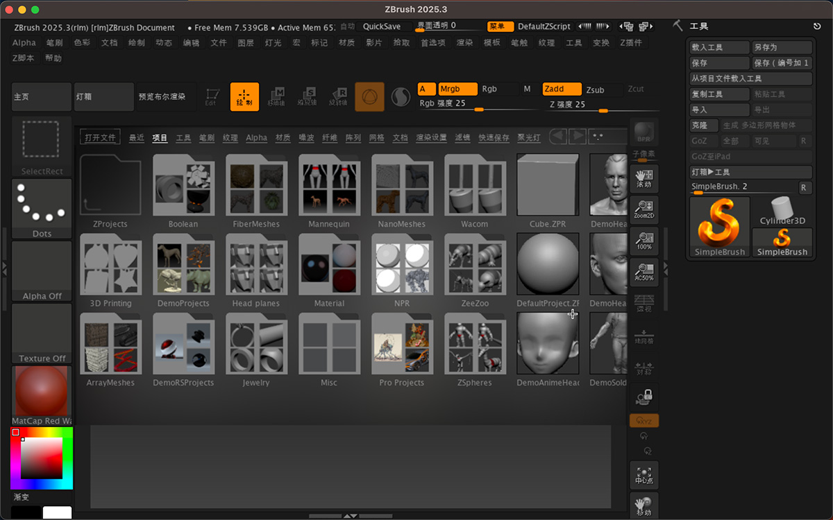Enable the Zsub sculpt mode
This screenshot has width=833, height=520.
tap(595, 89)
